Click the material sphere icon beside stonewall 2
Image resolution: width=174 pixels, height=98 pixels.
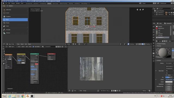pyautogui.click(x=165, y=23)
